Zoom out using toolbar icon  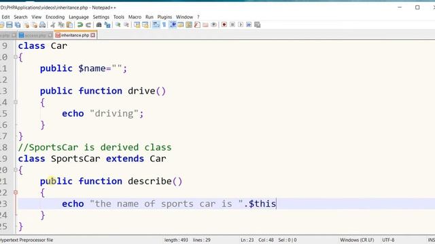point(126,25)
